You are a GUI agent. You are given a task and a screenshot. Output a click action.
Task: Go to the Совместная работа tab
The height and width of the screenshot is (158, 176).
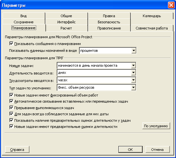(x=152, y=28)
